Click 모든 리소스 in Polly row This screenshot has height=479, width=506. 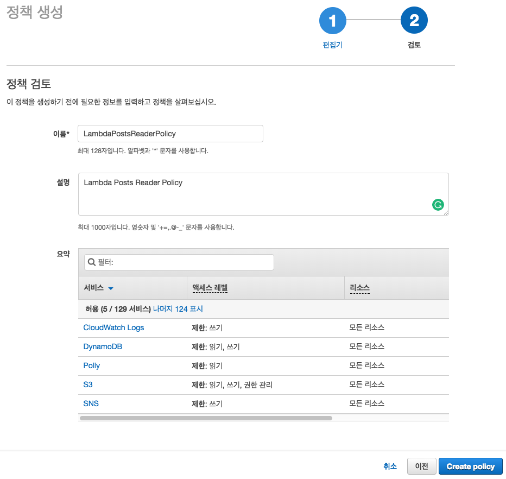click(x=366, y=365)
